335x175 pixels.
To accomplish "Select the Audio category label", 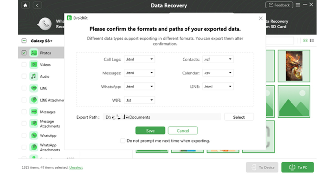I will click(x=44, y=76).
